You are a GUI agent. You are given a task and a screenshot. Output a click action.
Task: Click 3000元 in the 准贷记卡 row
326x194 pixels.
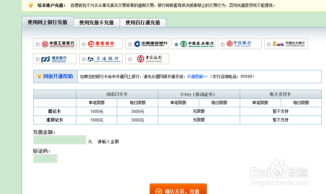tap(138, 120)
